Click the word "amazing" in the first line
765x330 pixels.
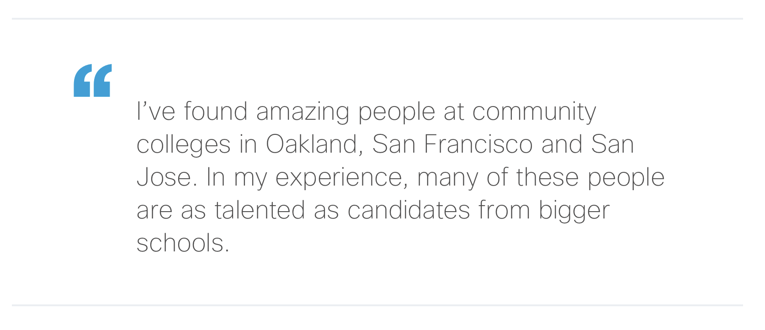point(303,113)
